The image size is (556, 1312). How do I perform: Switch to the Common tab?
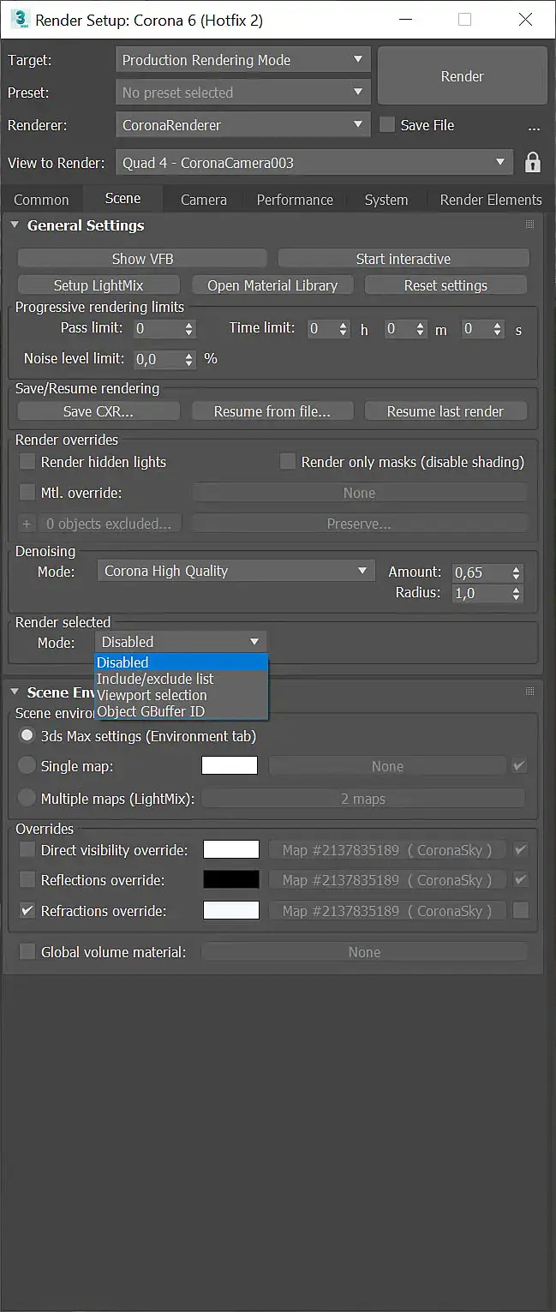[41, 200]
